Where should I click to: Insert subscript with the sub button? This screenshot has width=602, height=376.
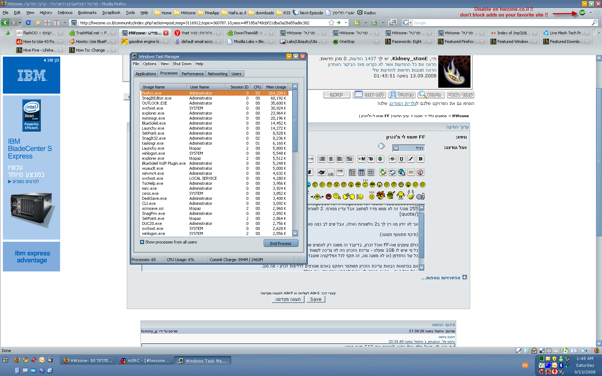coord(331,172)
